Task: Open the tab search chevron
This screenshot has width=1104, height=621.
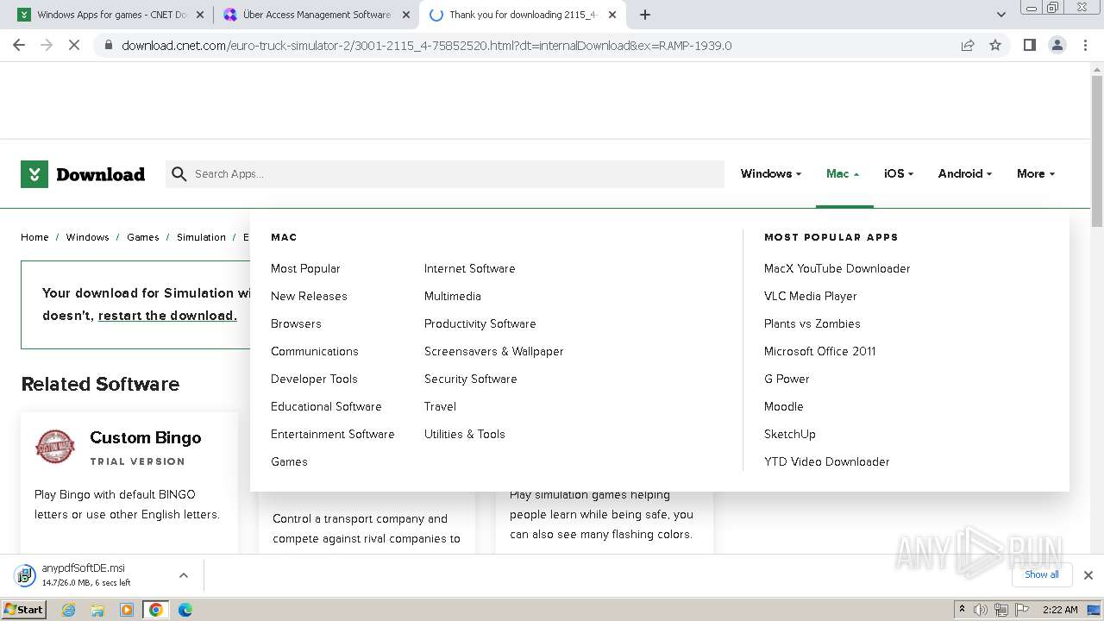Action: click(x=1001, y=15)
